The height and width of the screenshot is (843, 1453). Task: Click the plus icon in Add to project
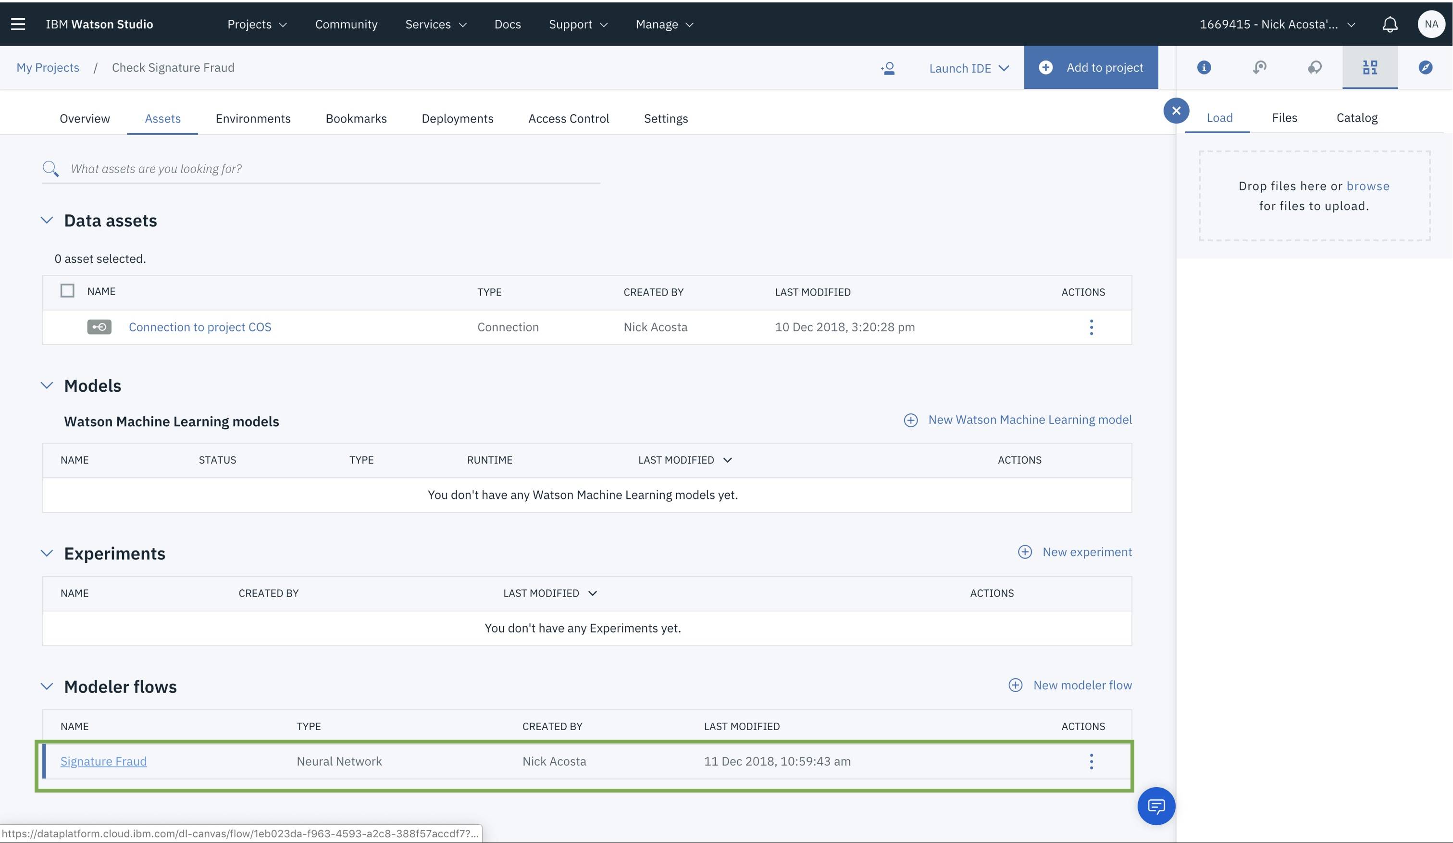tap(1045, 67)
